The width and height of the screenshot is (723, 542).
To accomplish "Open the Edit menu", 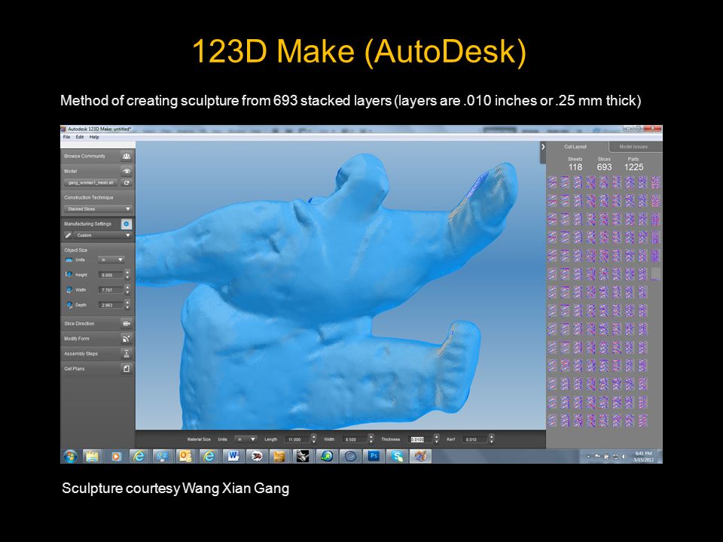I will pos(80,137).
